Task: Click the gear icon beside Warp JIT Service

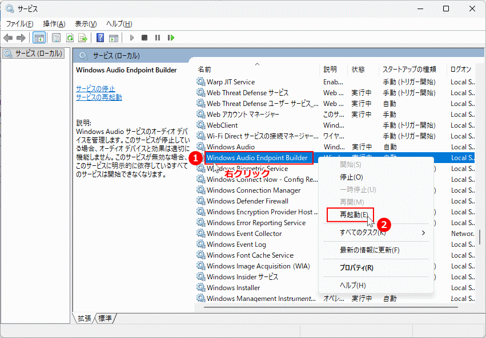Action: [x=201, y=82]
